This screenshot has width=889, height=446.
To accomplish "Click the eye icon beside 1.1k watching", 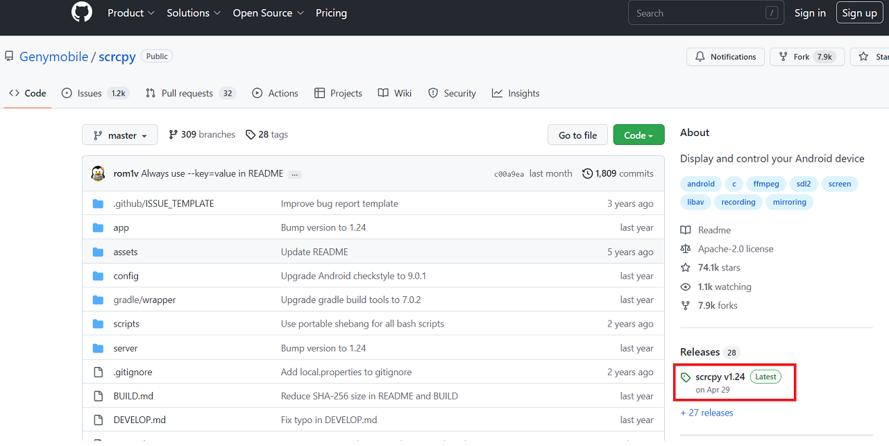I will click(x=686, y=286).
